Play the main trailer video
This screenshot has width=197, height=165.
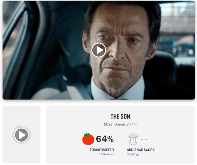[98, 50]
